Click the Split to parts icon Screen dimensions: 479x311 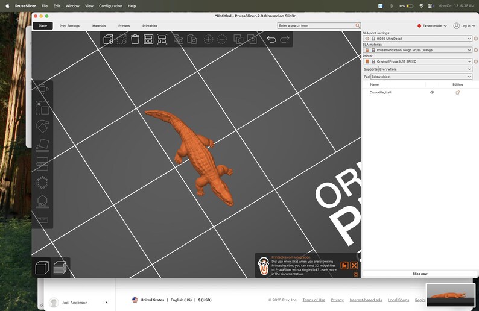tap(252, 39)
